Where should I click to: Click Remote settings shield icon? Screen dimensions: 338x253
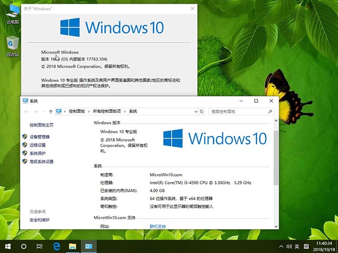[25, 145]
